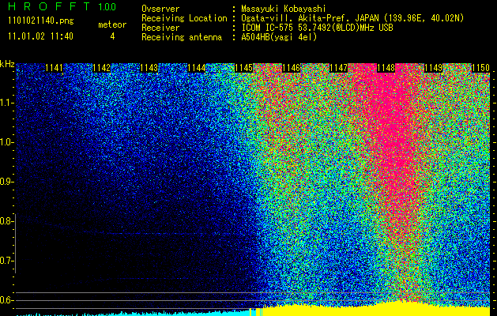The height and width of the screenshot is (316, 497).
Task: Click the 1144 time marker
Action: tap(197, 68)
